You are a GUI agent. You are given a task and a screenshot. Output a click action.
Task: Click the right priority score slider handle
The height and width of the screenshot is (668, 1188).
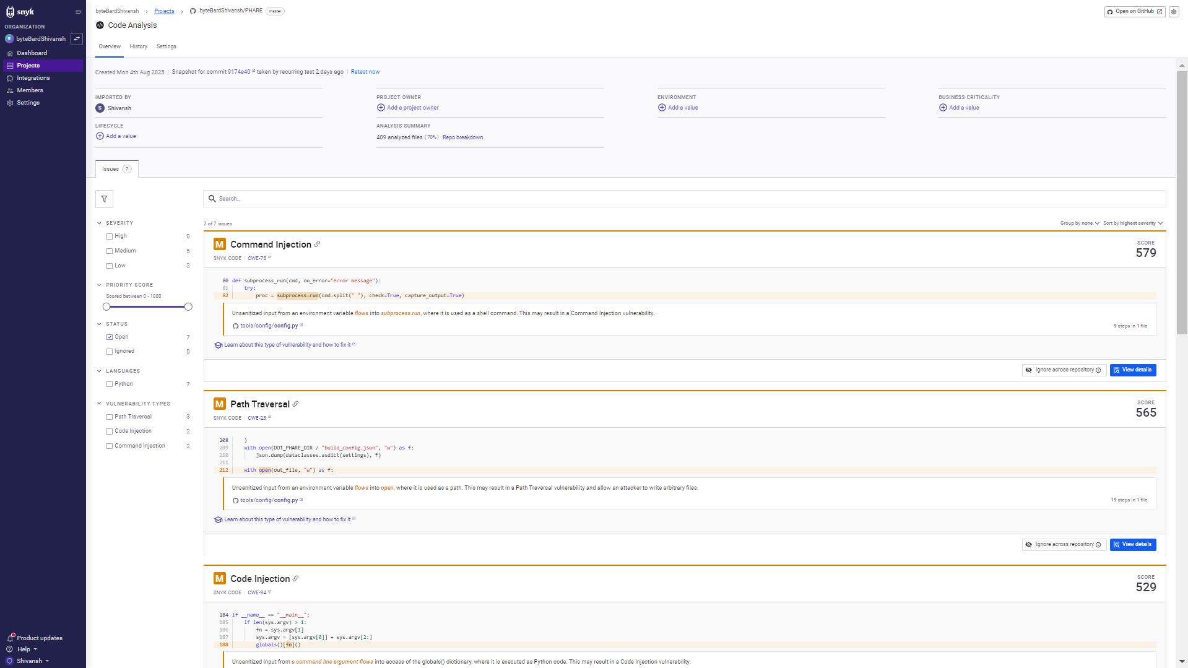[188, 307]
